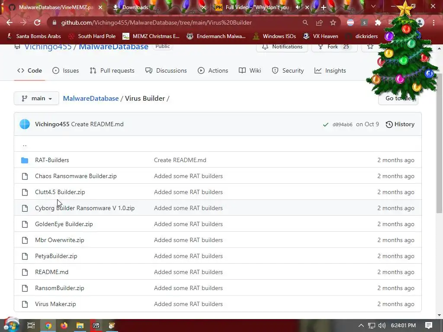The width and height of the screenshot is (443, 332).
Task: Open the MalwareDatabase repository title link
Action: (113, 47)
